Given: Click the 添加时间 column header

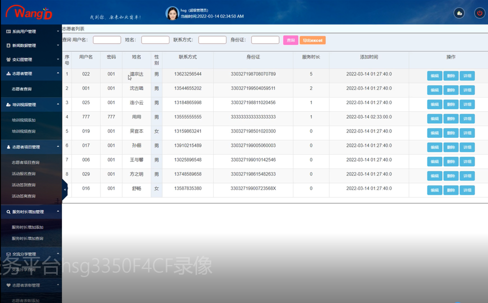Looking at the screenshot, I should (x=369, y=57).
